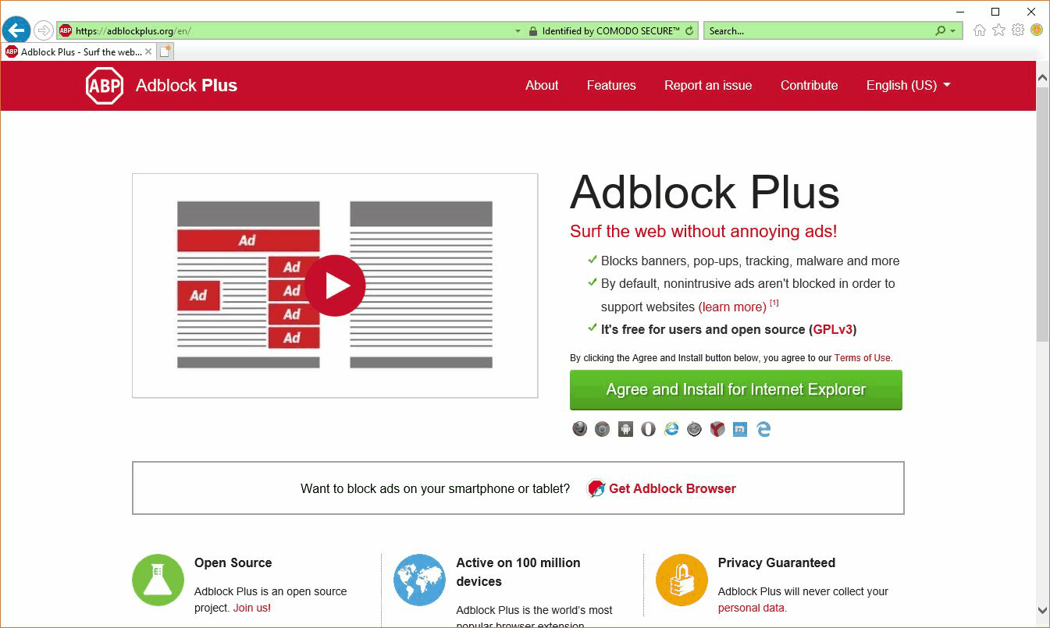
Task: Click Get Adblock Browser link
Action: (672, 488)
